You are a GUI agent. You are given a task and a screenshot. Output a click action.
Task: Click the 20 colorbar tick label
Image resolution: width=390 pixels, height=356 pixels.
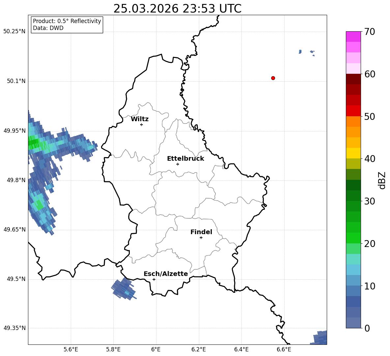pyautogui.click(x=369, y=244)
